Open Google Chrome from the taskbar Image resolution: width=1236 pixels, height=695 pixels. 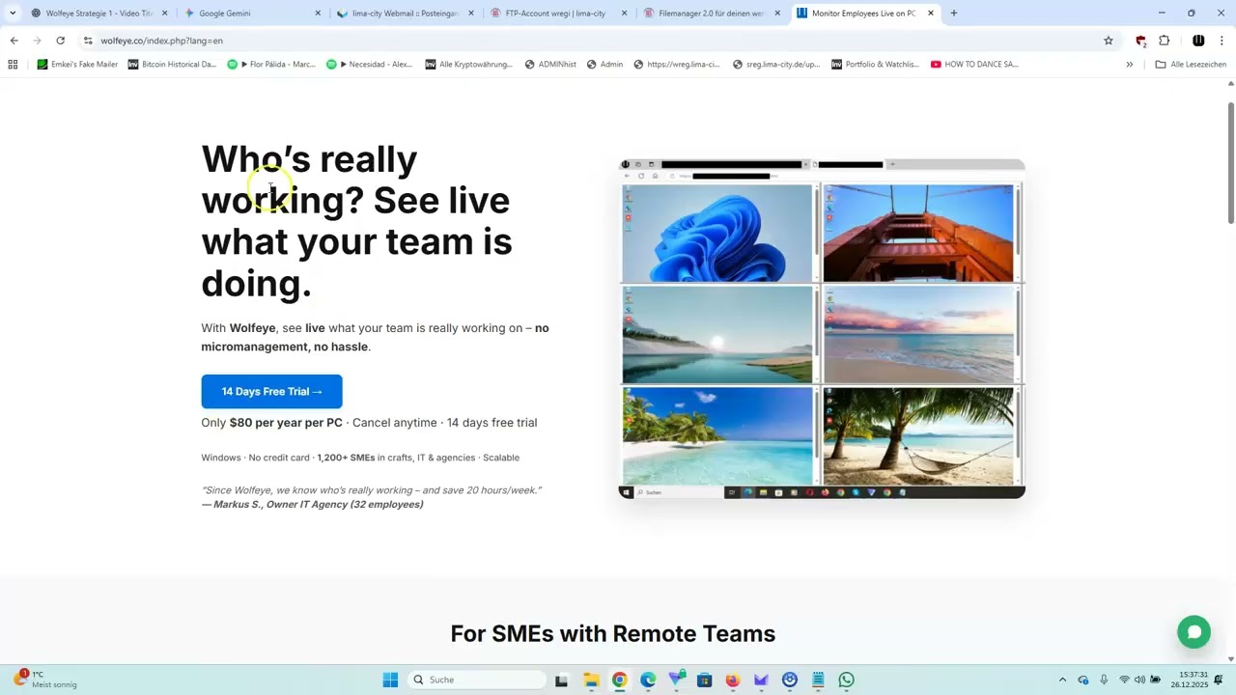click(619, 680)
